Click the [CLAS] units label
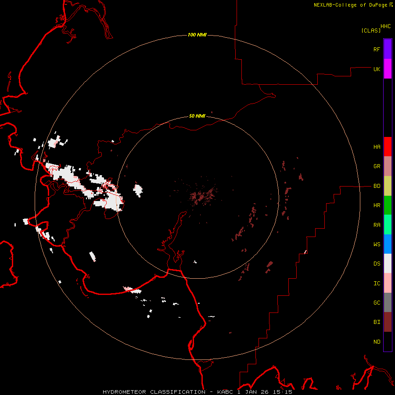395x395 pixels. [x=371, y=30]
